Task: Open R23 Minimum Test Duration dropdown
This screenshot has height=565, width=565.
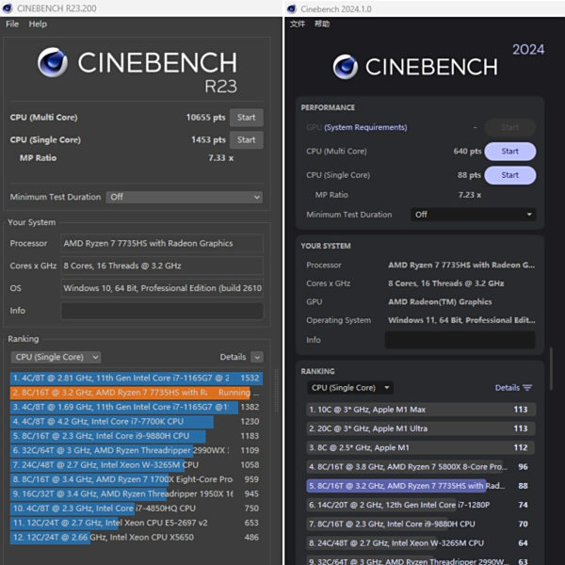Action: (185, 197)
